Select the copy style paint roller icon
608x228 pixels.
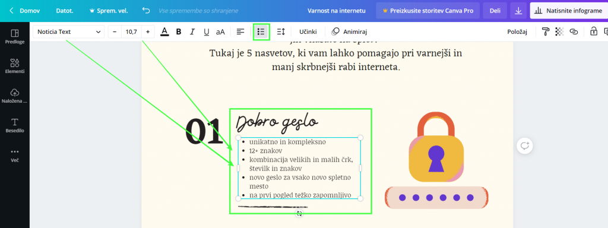(546, 32)
